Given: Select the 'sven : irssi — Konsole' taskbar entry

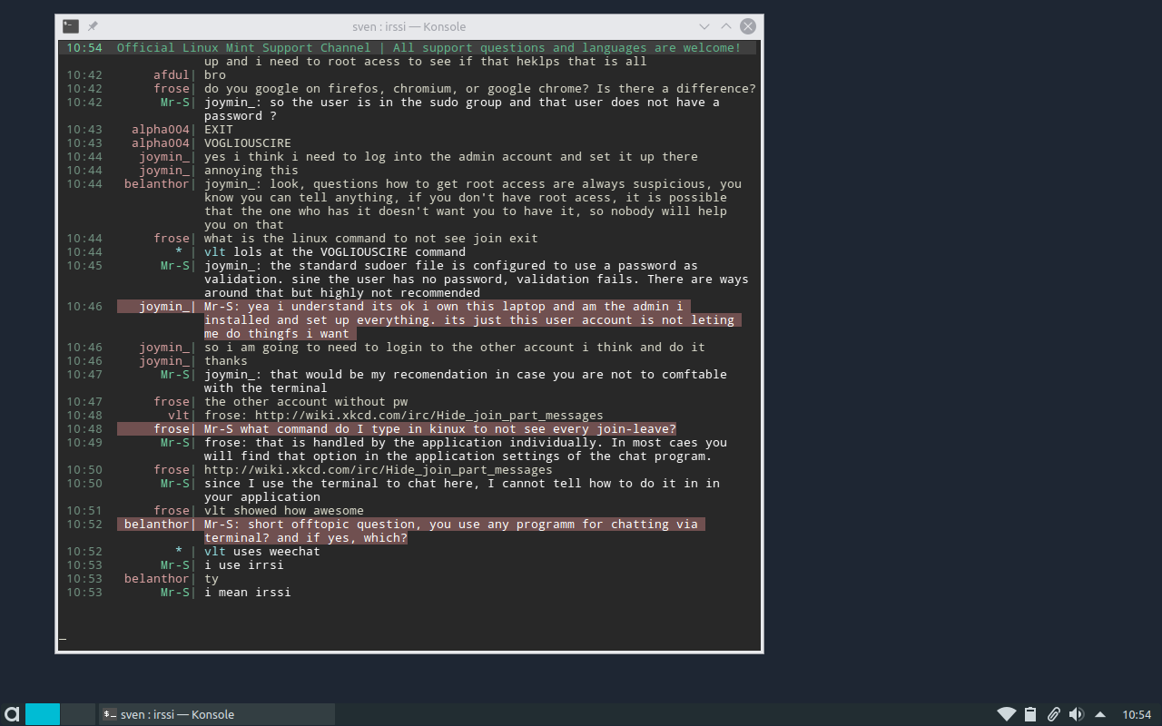Looking at the screenshot, I should (x=216, y=714).
